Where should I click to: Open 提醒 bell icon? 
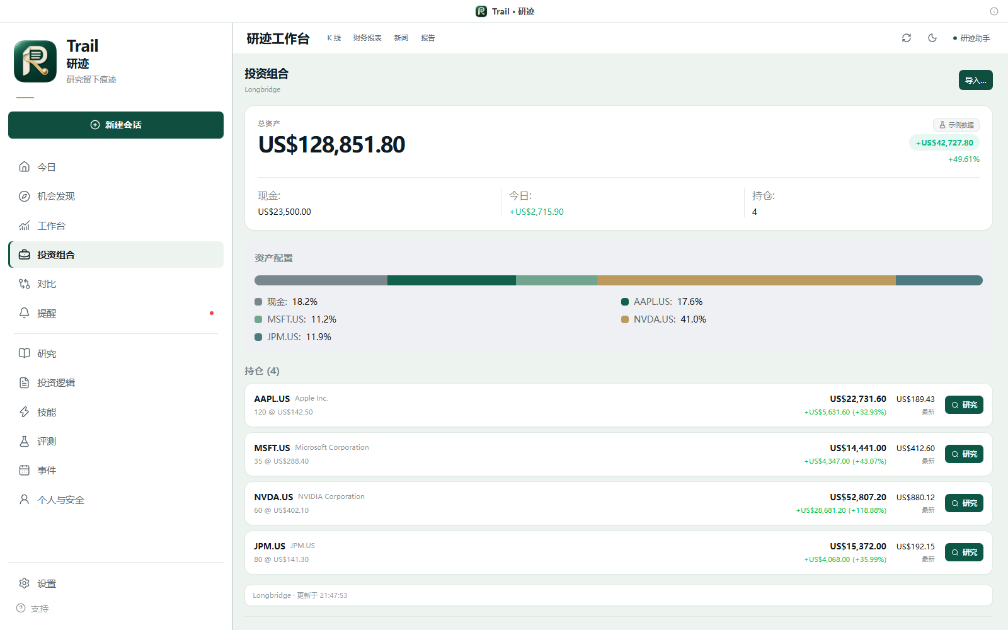tap(25, 313)
